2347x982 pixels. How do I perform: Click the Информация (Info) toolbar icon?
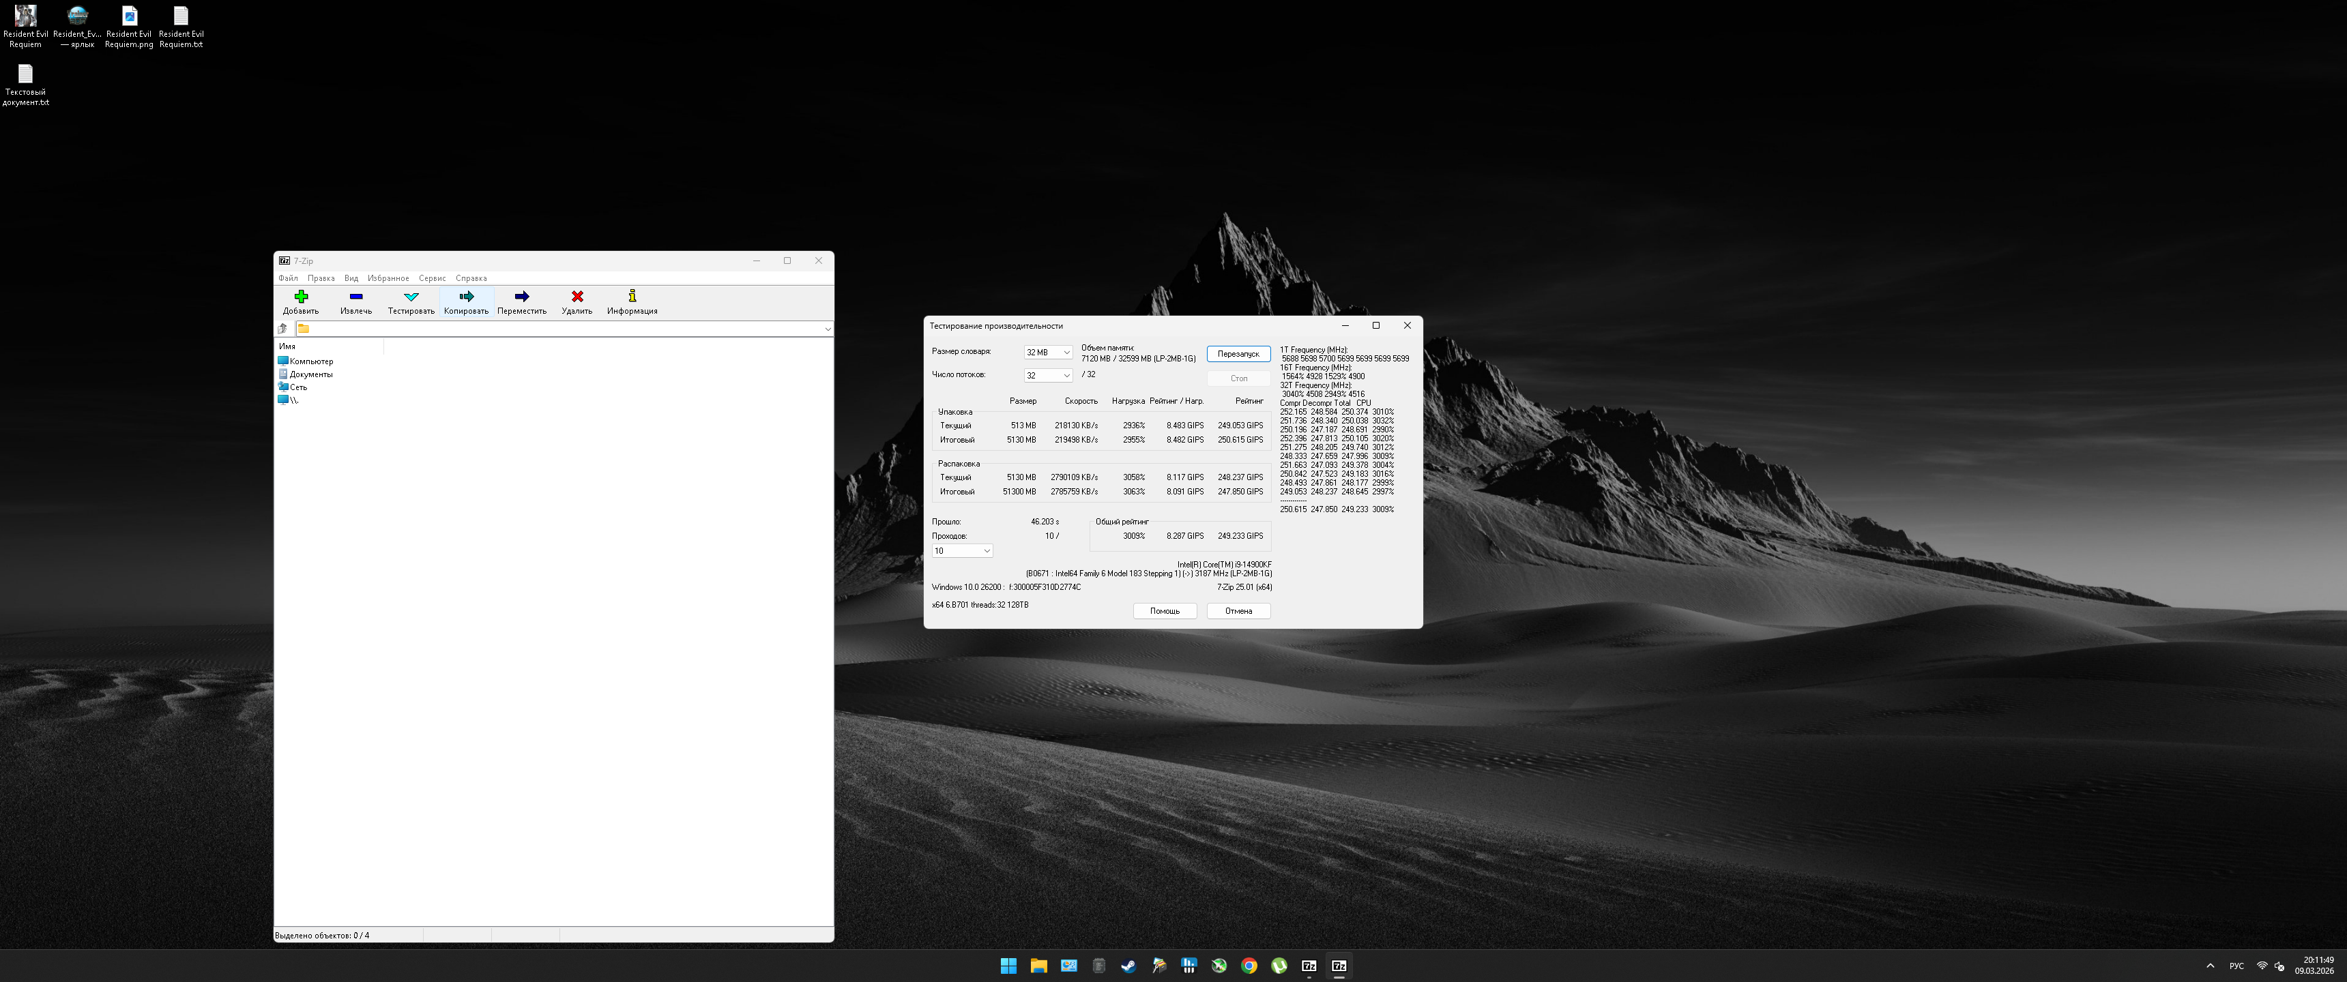point(631,297)
